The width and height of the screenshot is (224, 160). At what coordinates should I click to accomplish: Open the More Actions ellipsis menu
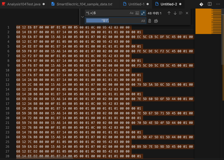click(218, 4)
